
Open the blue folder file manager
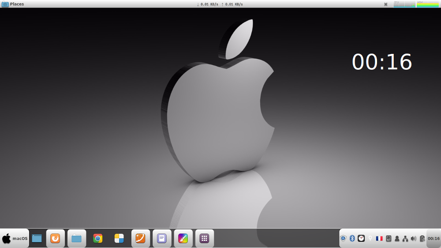[x=76, y=238]
